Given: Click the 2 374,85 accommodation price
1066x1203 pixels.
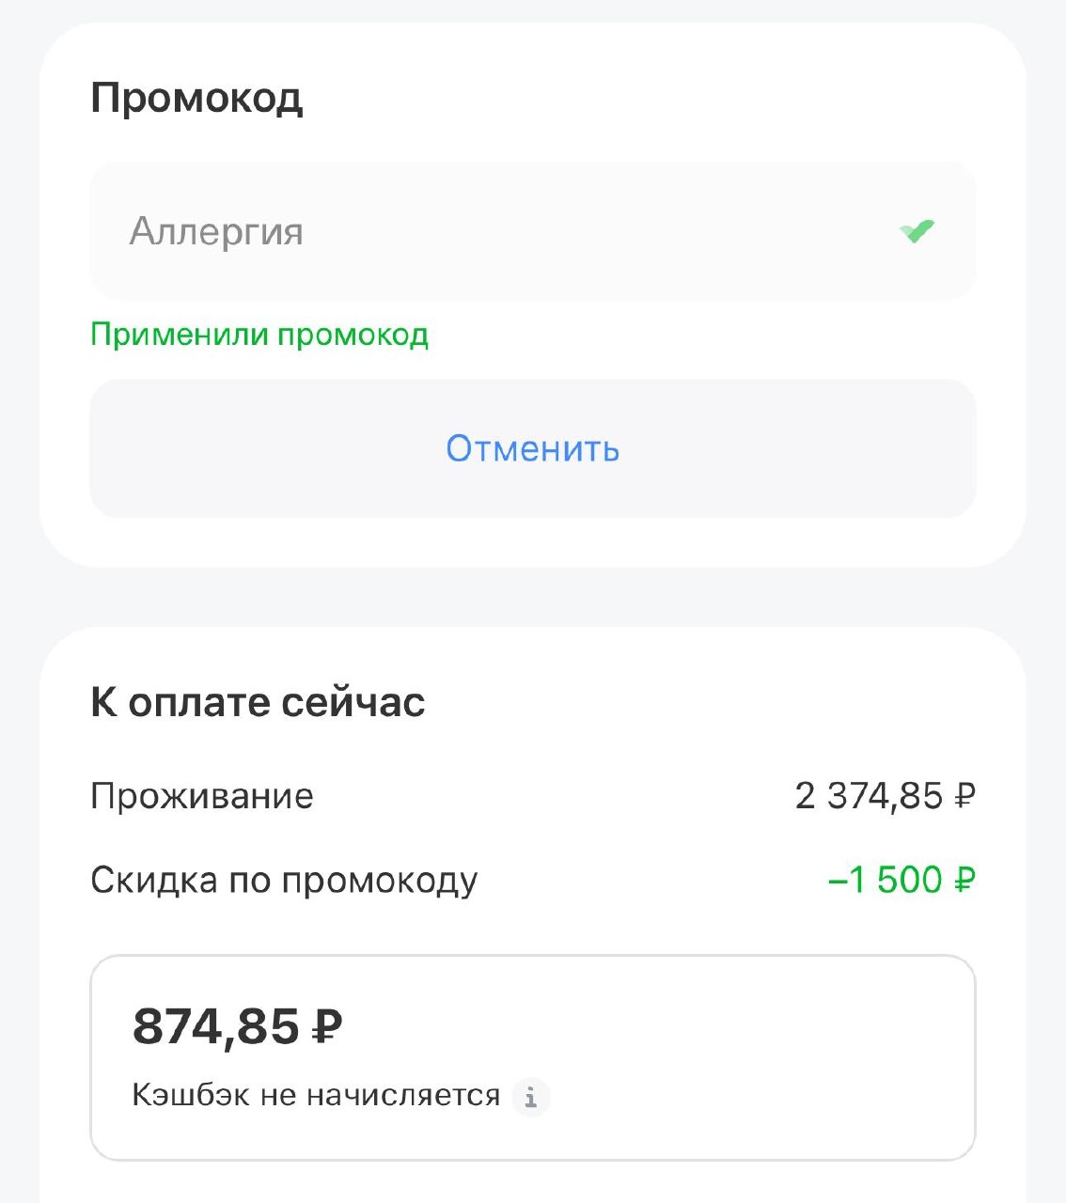Looking at the screenshot, I should (869, 796).
